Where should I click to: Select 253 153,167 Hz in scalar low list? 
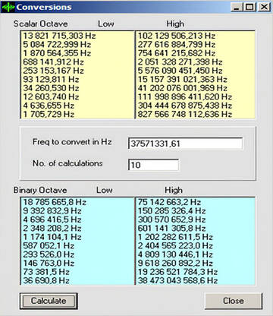pyautogui.click(x=53, y=71)
